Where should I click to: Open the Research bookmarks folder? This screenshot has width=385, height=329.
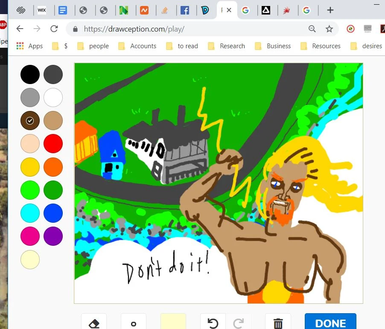[x=226, y=46]
